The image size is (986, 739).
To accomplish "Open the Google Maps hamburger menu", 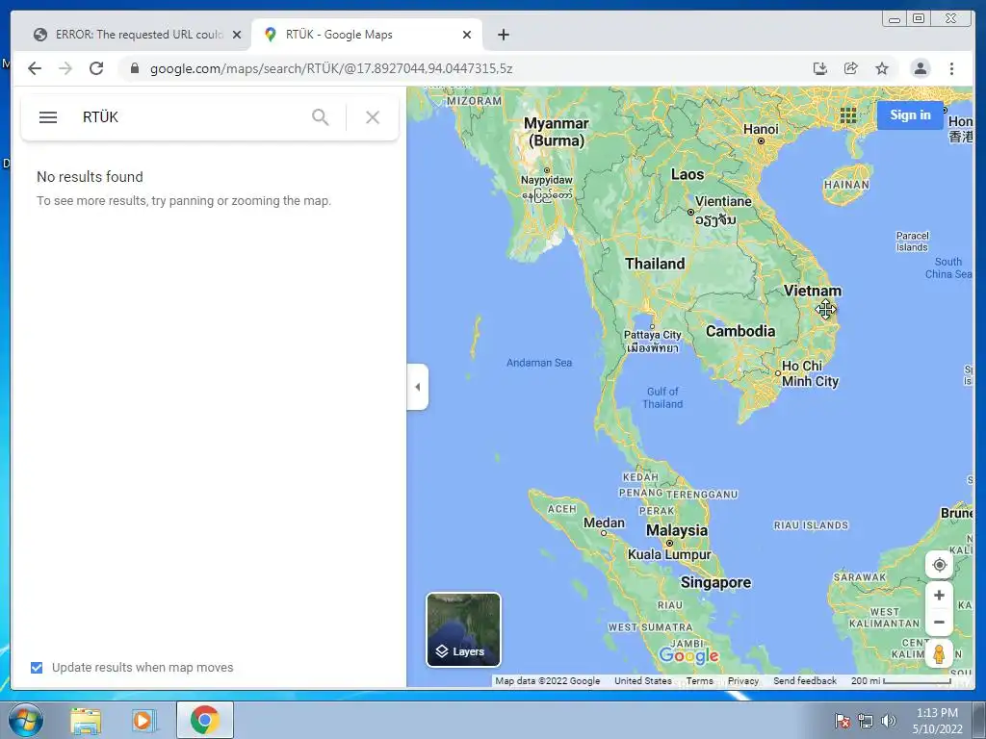I will (48, 116).
